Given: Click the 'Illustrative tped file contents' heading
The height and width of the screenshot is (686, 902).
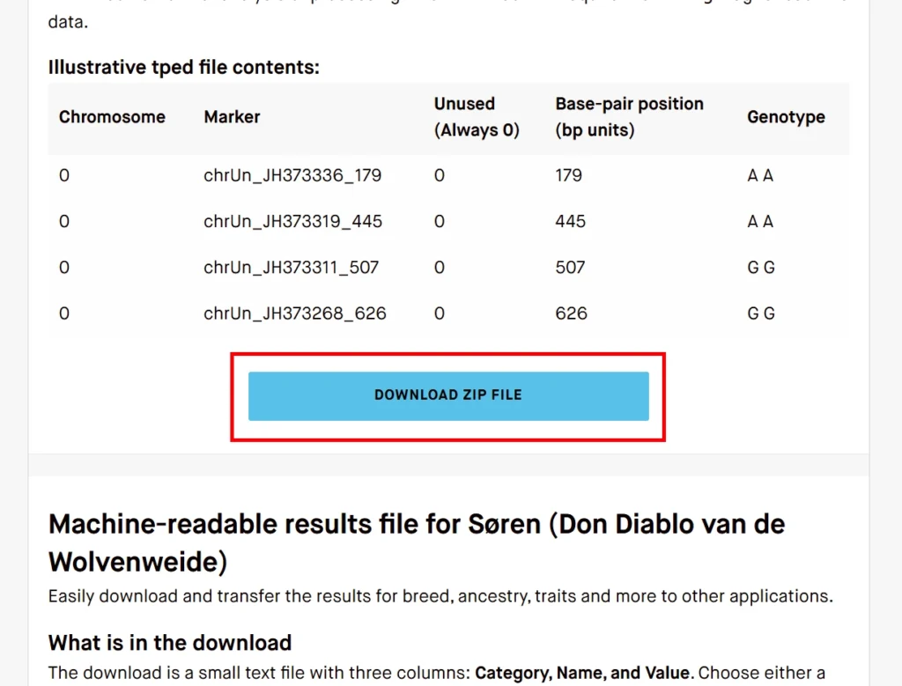Looking at the screenshot, I should 183,67.
